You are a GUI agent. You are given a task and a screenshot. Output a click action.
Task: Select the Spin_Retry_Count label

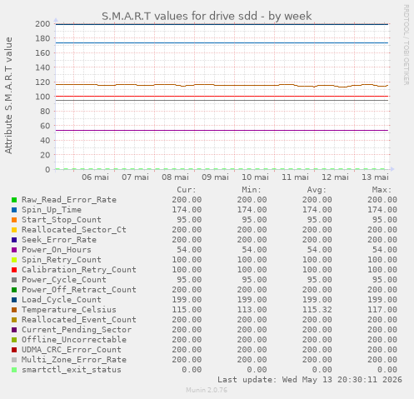tap(62, 260)
